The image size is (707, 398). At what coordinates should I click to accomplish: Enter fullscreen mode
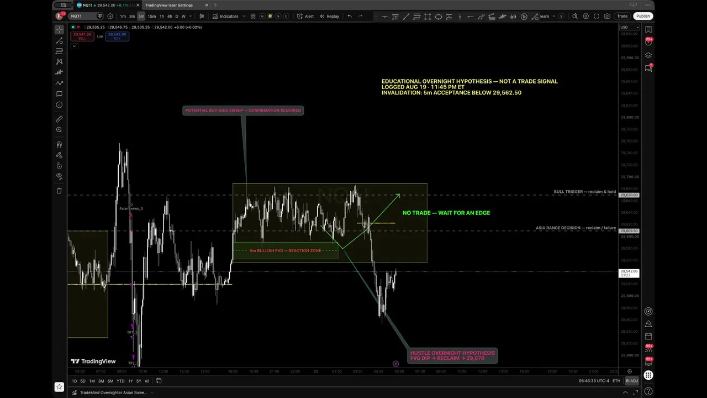[597, 16]
